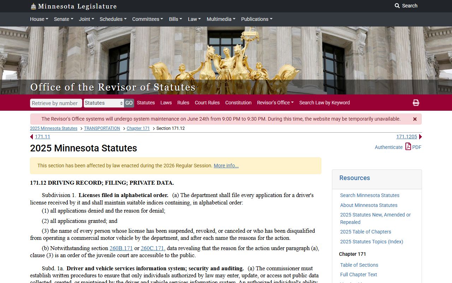
Task: Open 2025 Statutes Topics (Index)
Action: tap(371, 242)
